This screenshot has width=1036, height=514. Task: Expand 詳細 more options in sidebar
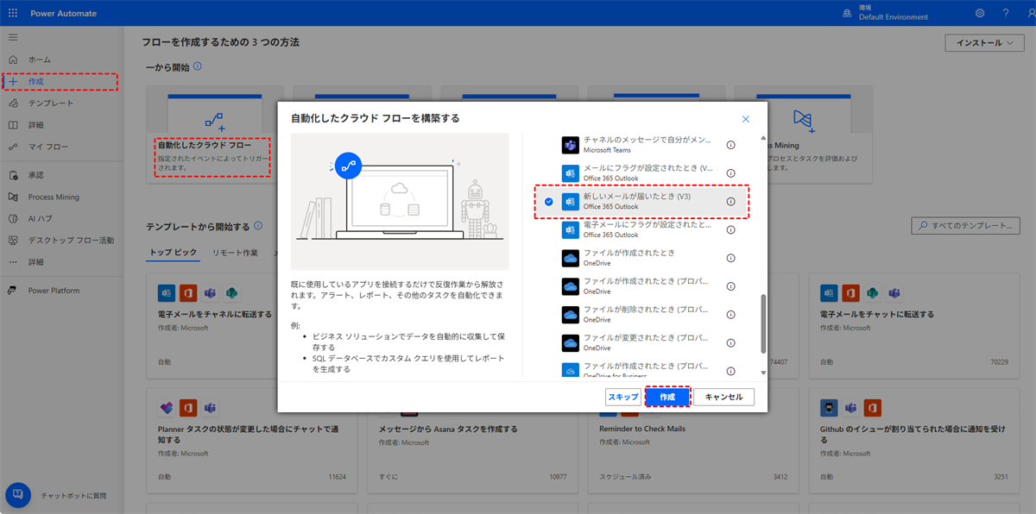pos(36,261)
